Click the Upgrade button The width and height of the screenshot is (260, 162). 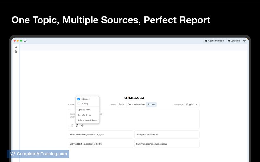(x=234, y=41)
